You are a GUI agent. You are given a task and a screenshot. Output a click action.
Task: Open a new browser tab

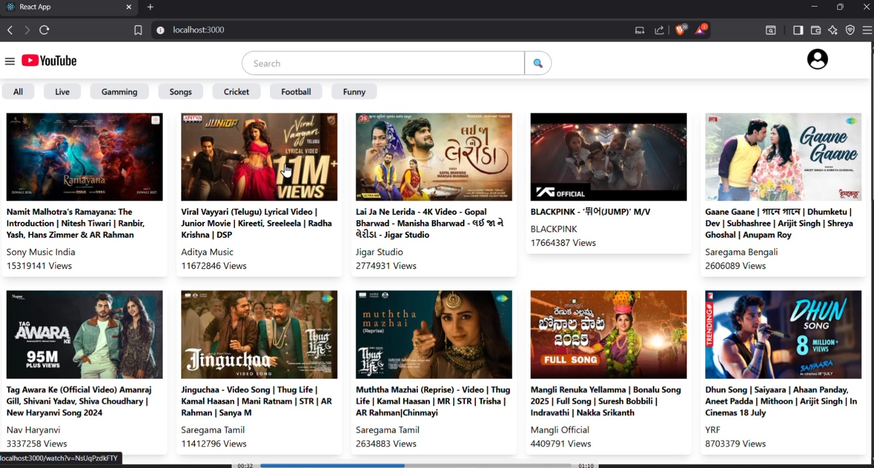(151, 7)
